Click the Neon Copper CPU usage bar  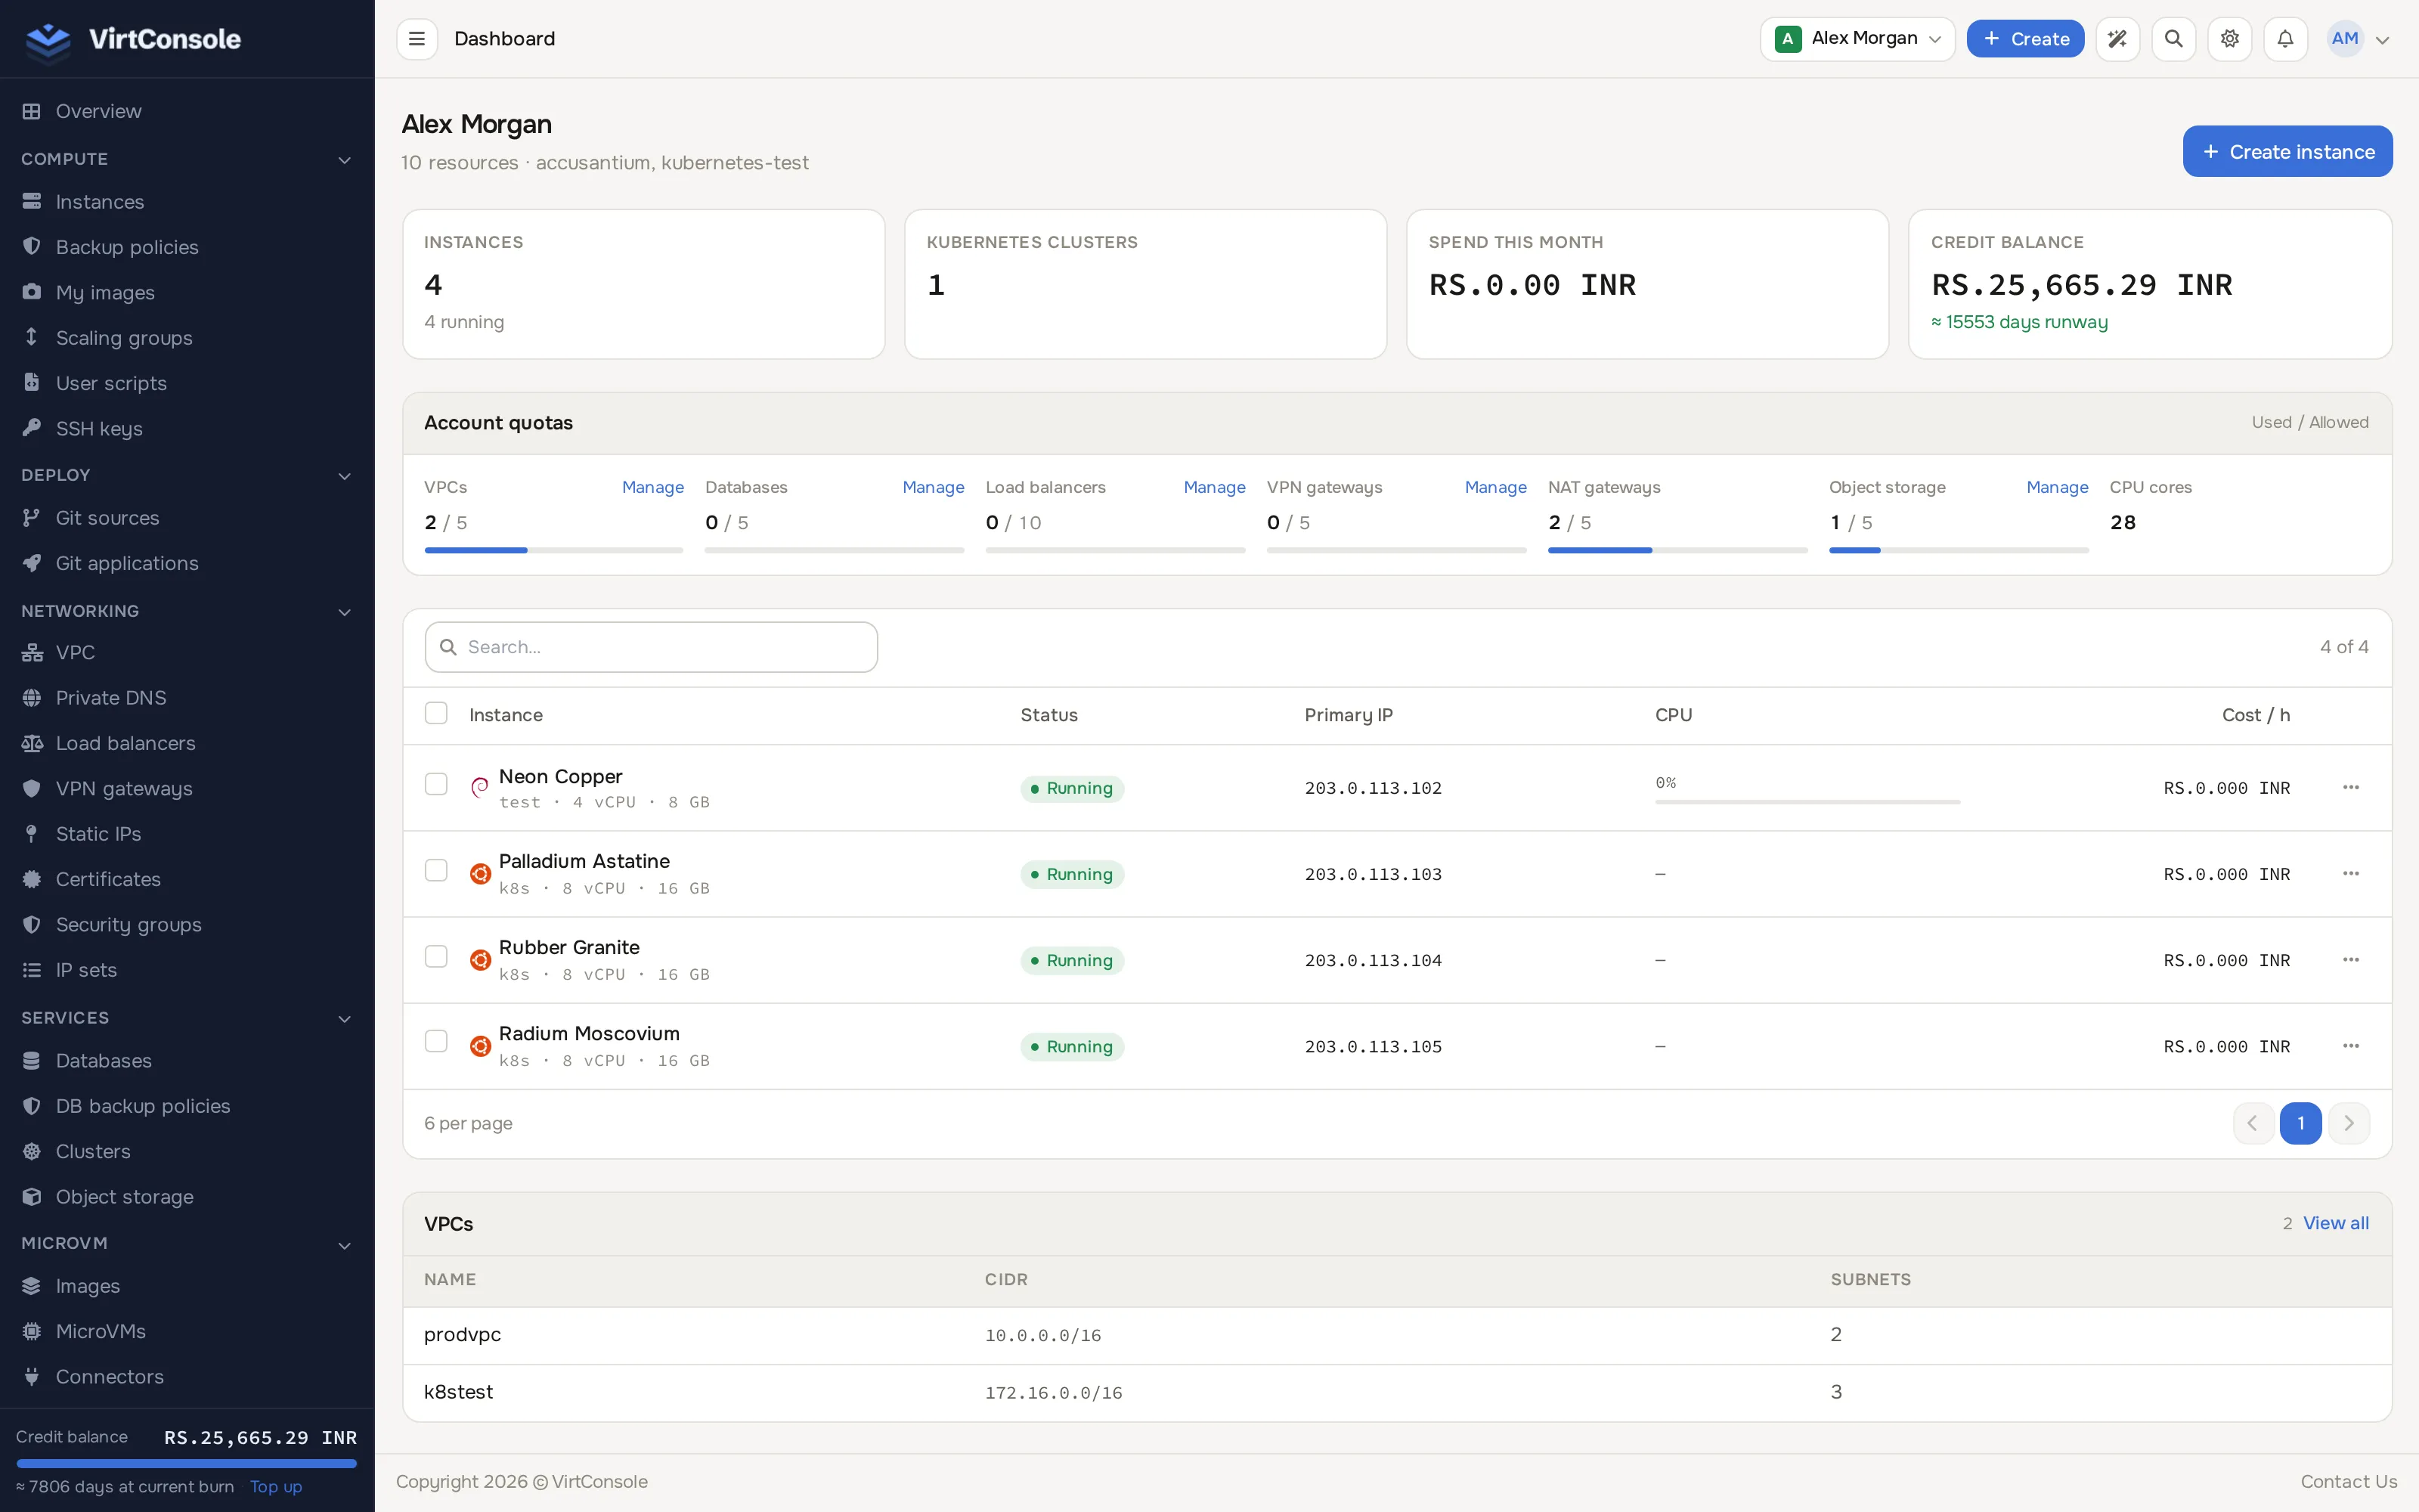point(1807,802)
